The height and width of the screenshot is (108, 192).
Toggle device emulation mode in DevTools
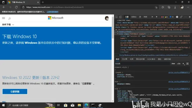click(x=120, y=17)
